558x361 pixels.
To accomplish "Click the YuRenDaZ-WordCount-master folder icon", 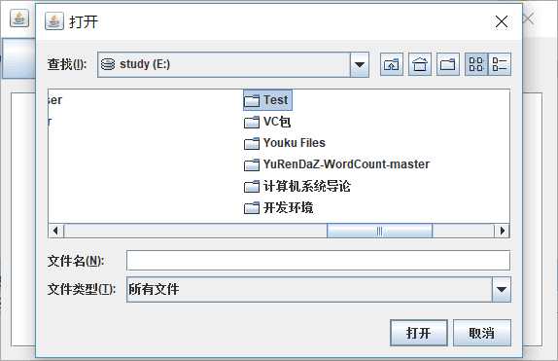I will [252, 165].
